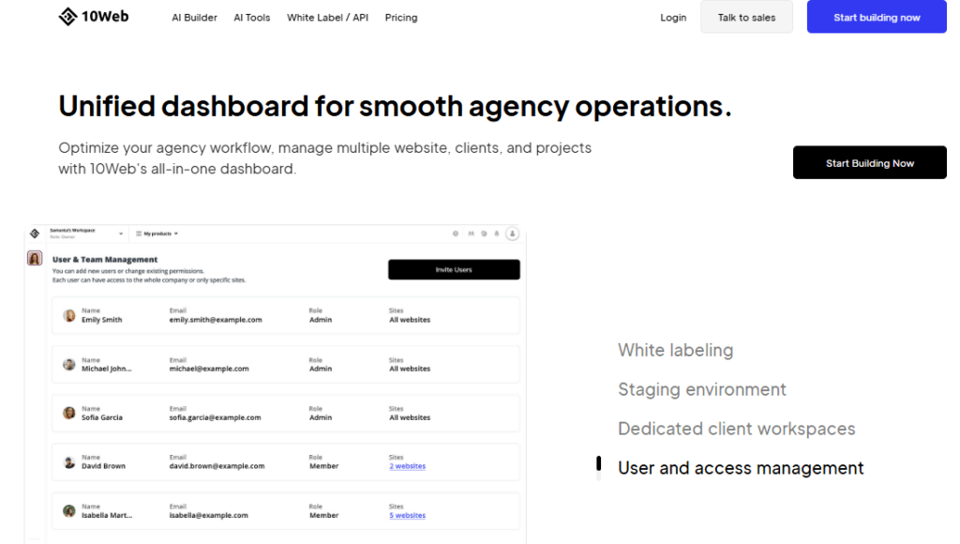Screen dimensions: 960x544
Task: Open the My products dropdown
Action: (x=159, y=233)
